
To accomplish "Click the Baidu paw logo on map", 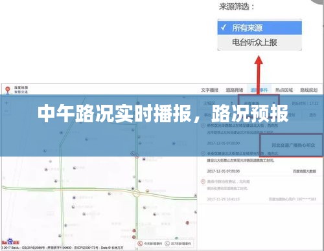I will pos(10,241).
